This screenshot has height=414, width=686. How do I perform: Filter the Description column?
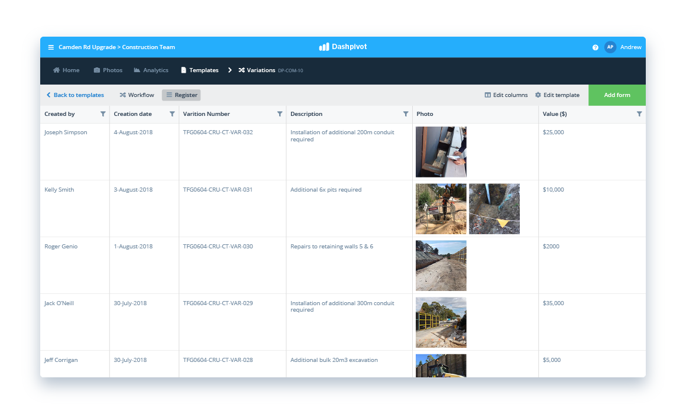406,114
